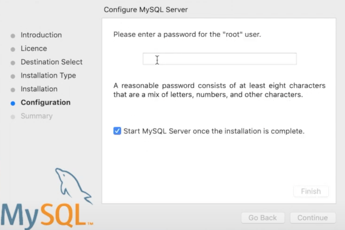Click the Installation Type step bullet
The width and height of the screenshot is (345, 230).
click(13, 76)
